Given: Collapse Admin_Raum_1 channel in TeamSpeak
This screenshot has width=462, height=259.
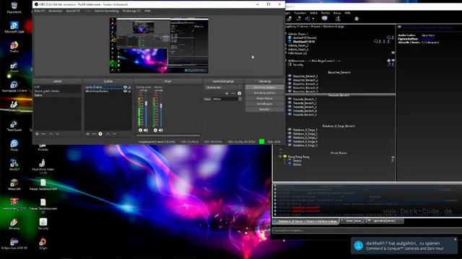Looking at the screenshot, I should coord(286,34).
